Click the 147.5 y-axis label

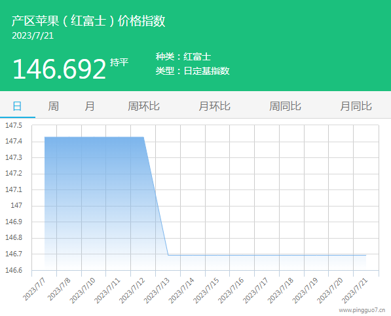(x=14, y=125)
